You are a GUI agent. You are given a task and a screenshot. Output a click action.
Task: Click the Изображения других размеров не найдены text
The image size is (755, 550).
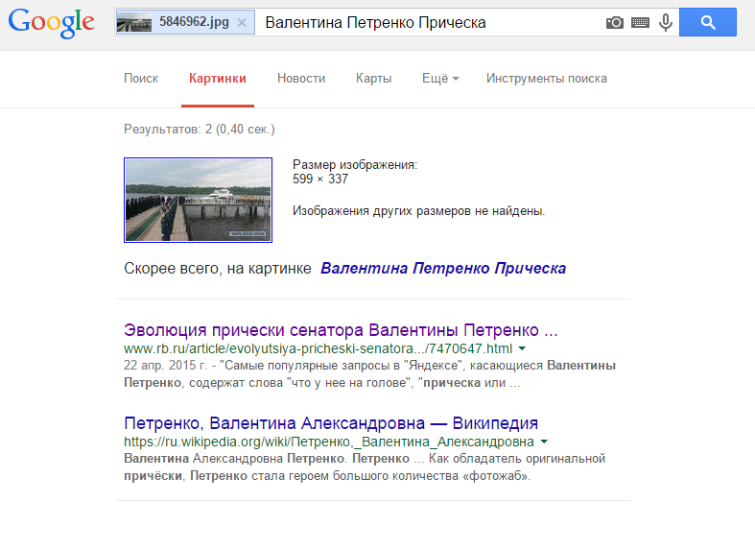point(419,211)
